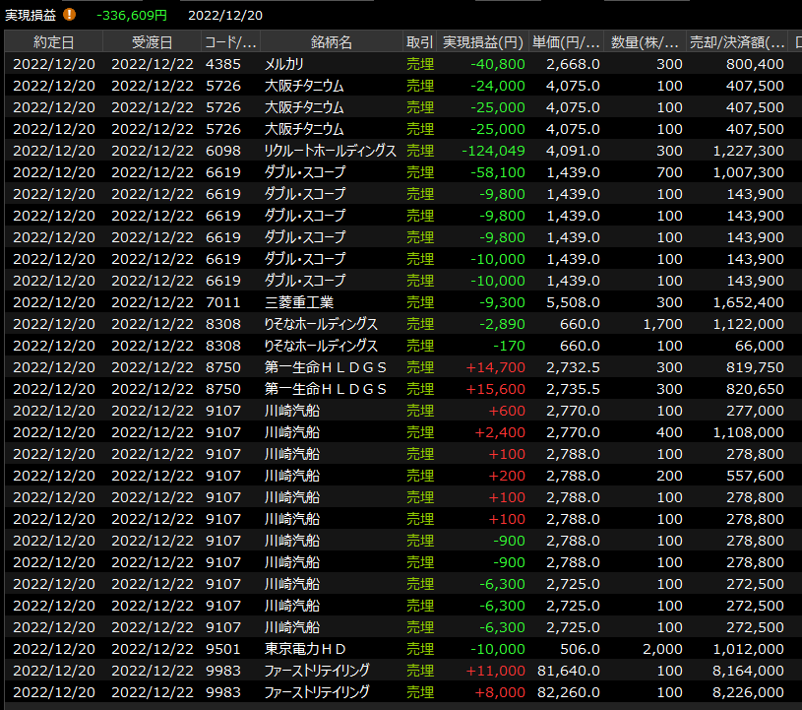This screenshot has width=802, height=710.
Task: Click the 銘柄名 column header
Action: click(x=331, y=41)
